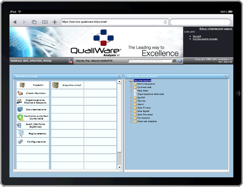Viewport: 243px width, 187px height.
Task: Click the binoculars search icon
Action: [174, 61]
